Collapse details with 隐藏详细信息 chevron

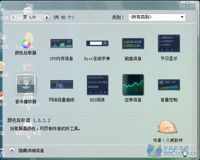click(12, 151)
